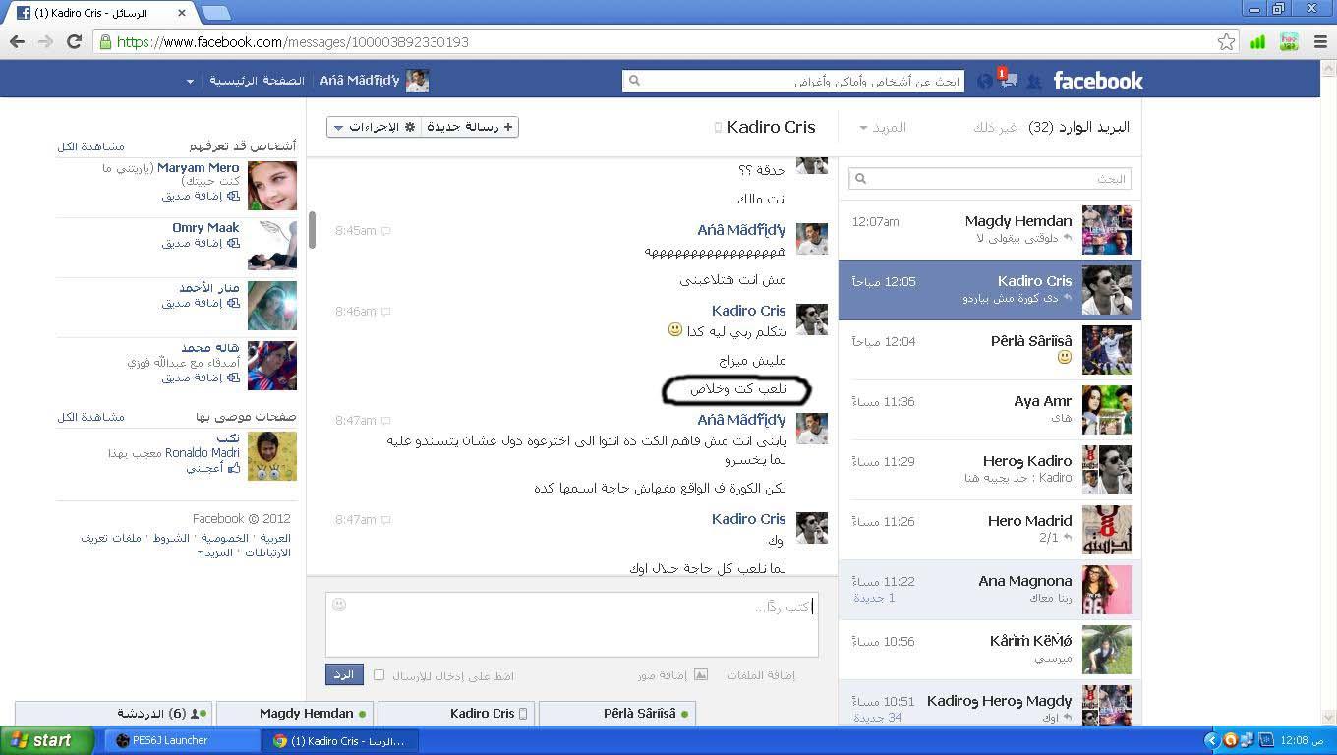The image size is (1337, 755).
Task: Click Chrome Kadiro Cris taskbar item
Action: (340, 740)
